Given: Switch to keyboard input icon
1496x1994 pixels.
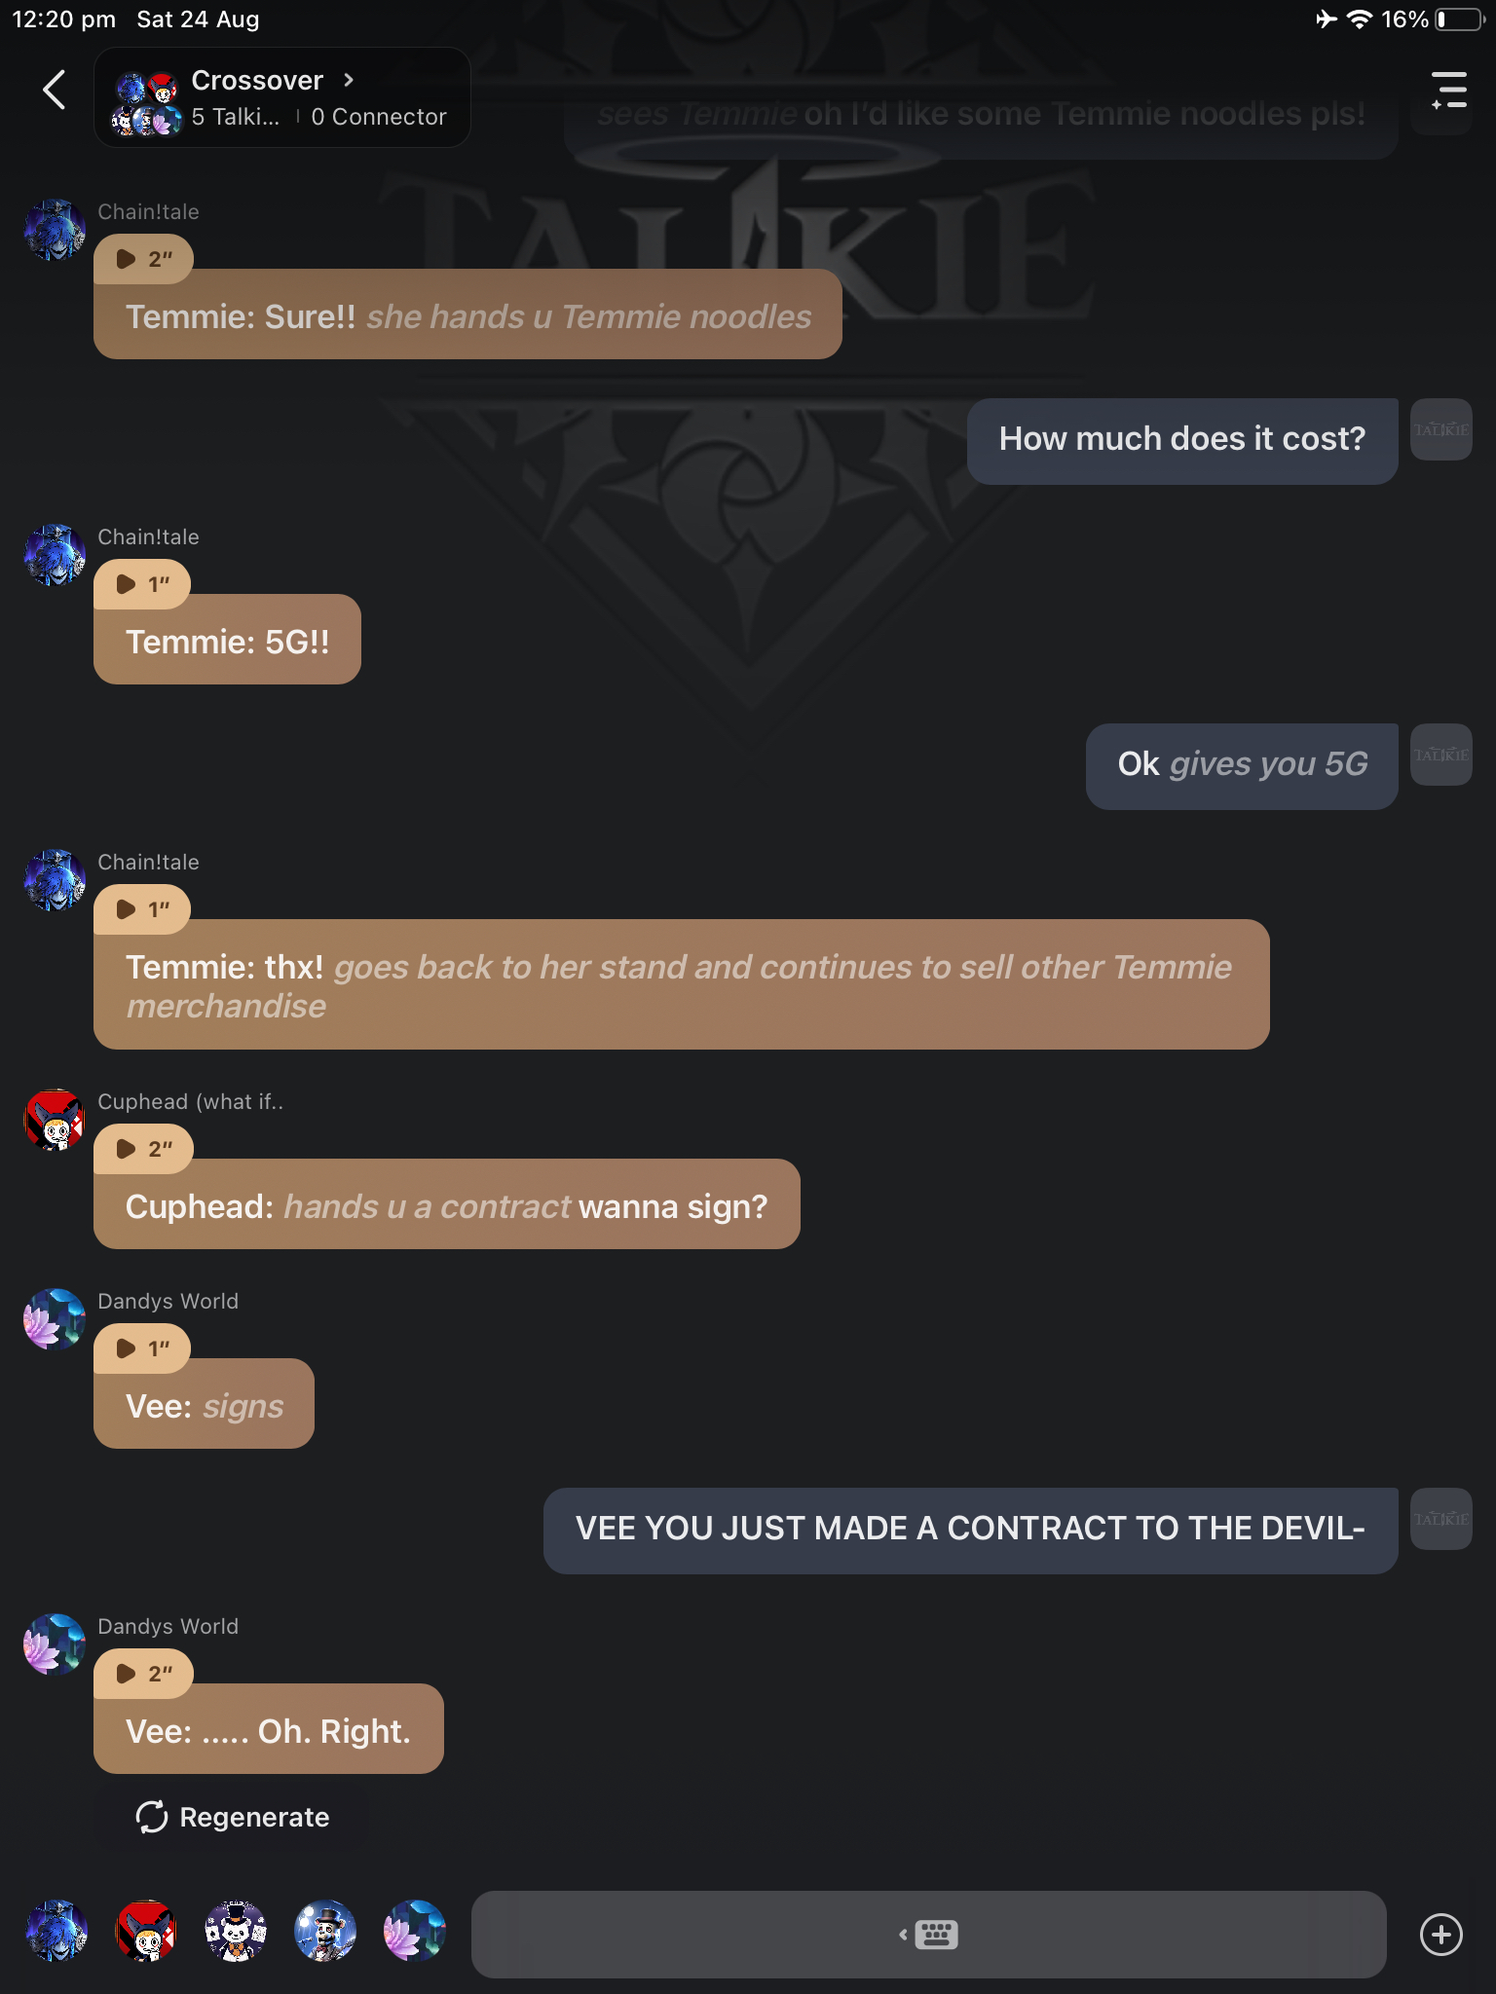Looking at the screenshot, I should 930,1934.
